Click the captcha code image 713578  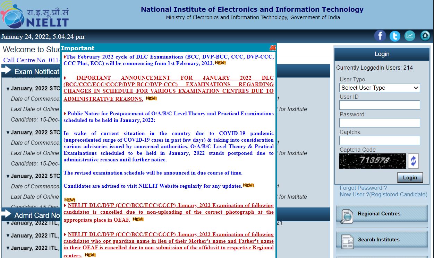coord(373,161)
